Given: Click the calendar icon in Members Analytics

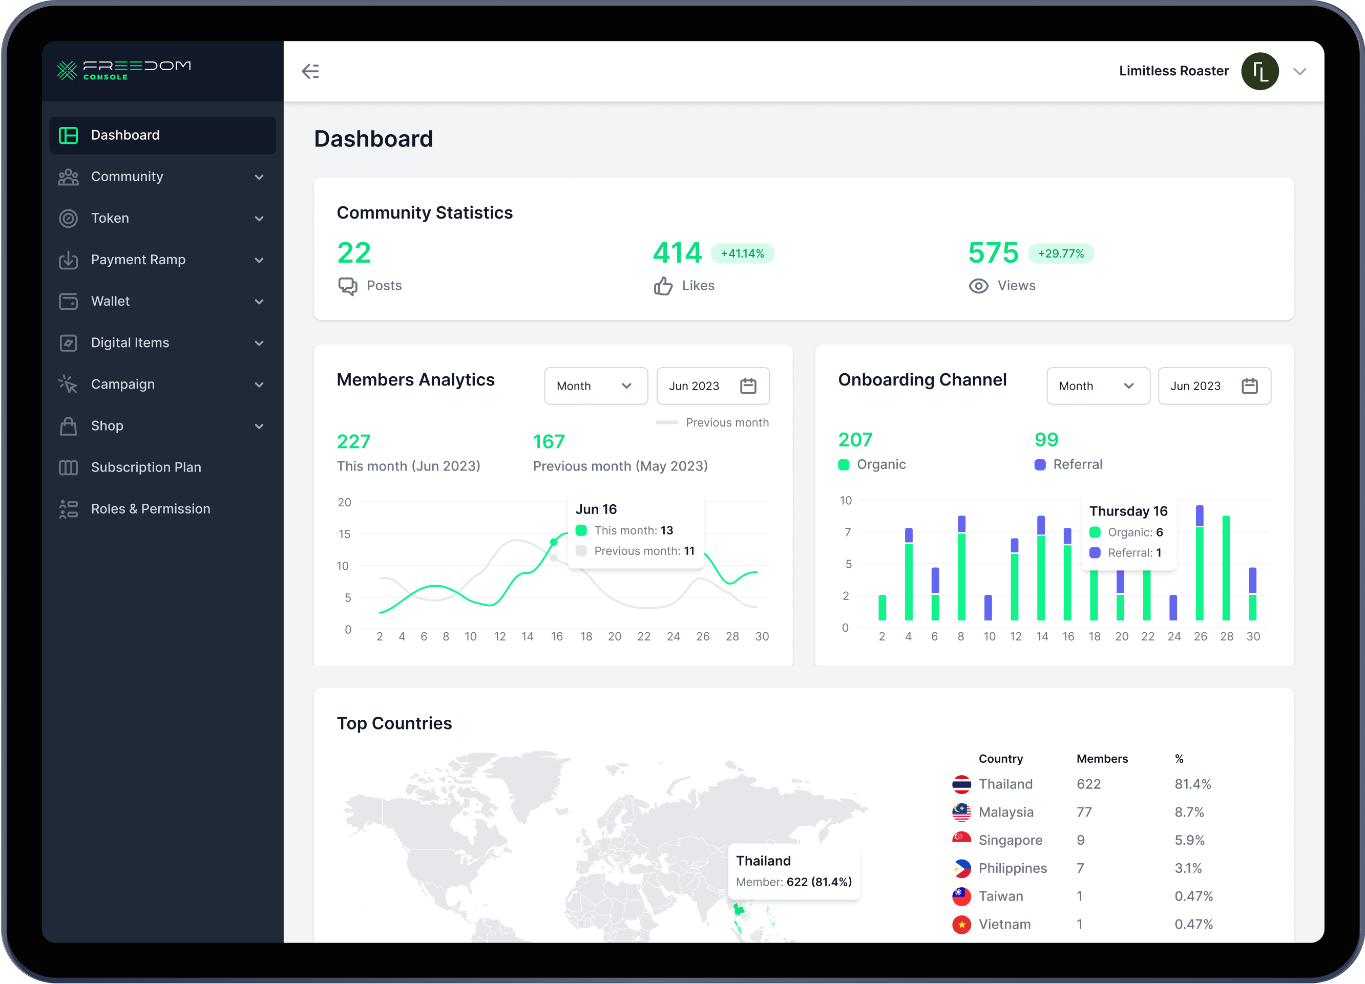Looking at the screenshot, I should tap(747, 386).
